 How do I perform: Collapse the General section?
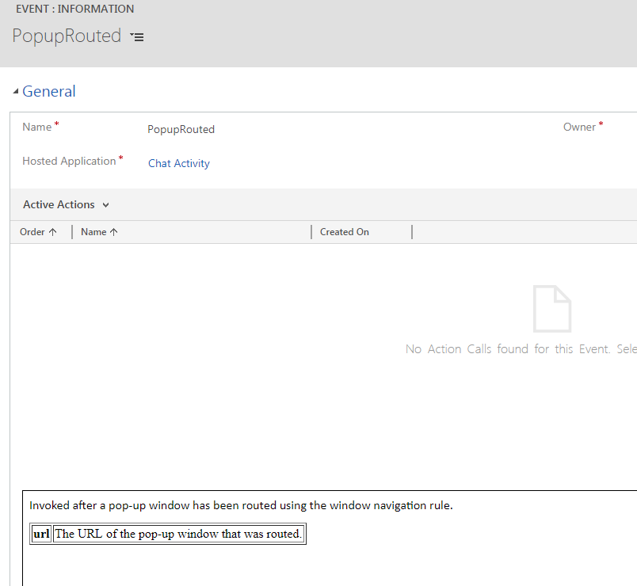point(16,91)
